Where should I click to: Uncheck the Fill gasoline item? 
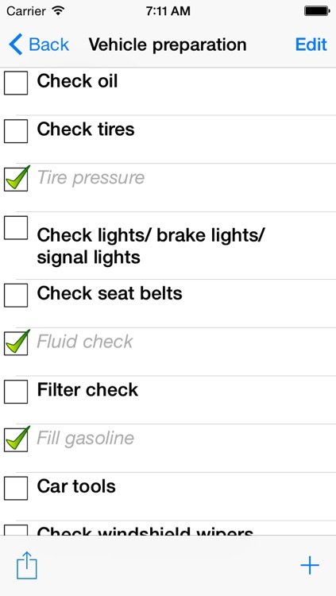(x=16, y=439)
